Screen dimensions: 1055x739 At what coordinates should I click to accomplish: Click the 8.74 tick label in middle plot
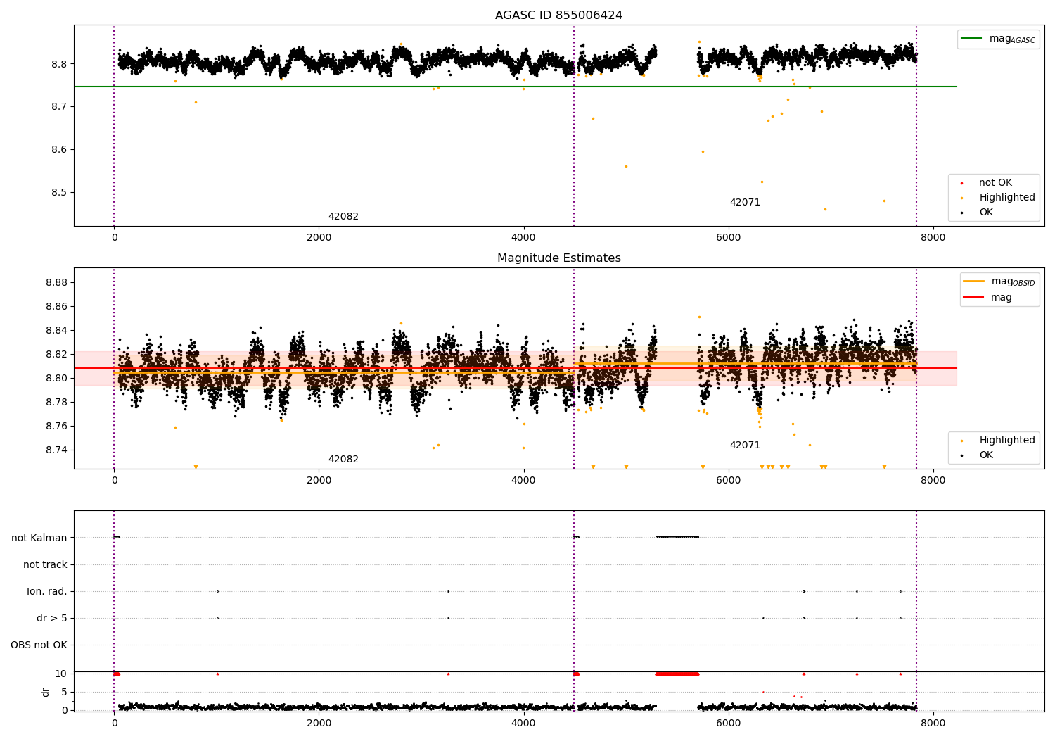click(56, 450)
